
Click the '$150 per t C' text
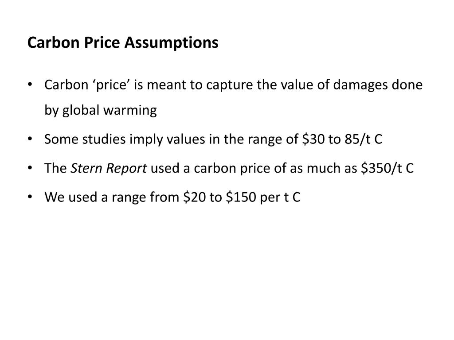coord(263,197)
